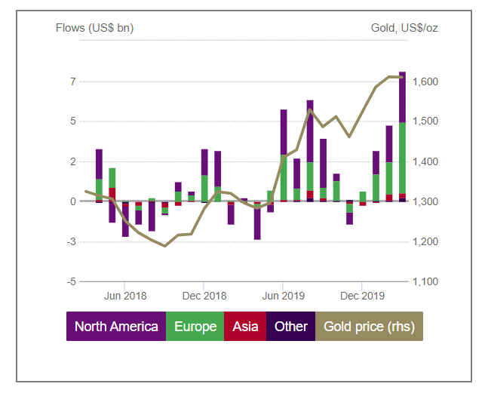
Task: Click the Flows (US$ bn) axis title
Action: tap(94, 29)
